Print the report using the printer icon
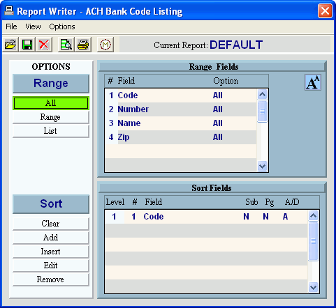Screen dimensions: 336x308 pos(83,45)
